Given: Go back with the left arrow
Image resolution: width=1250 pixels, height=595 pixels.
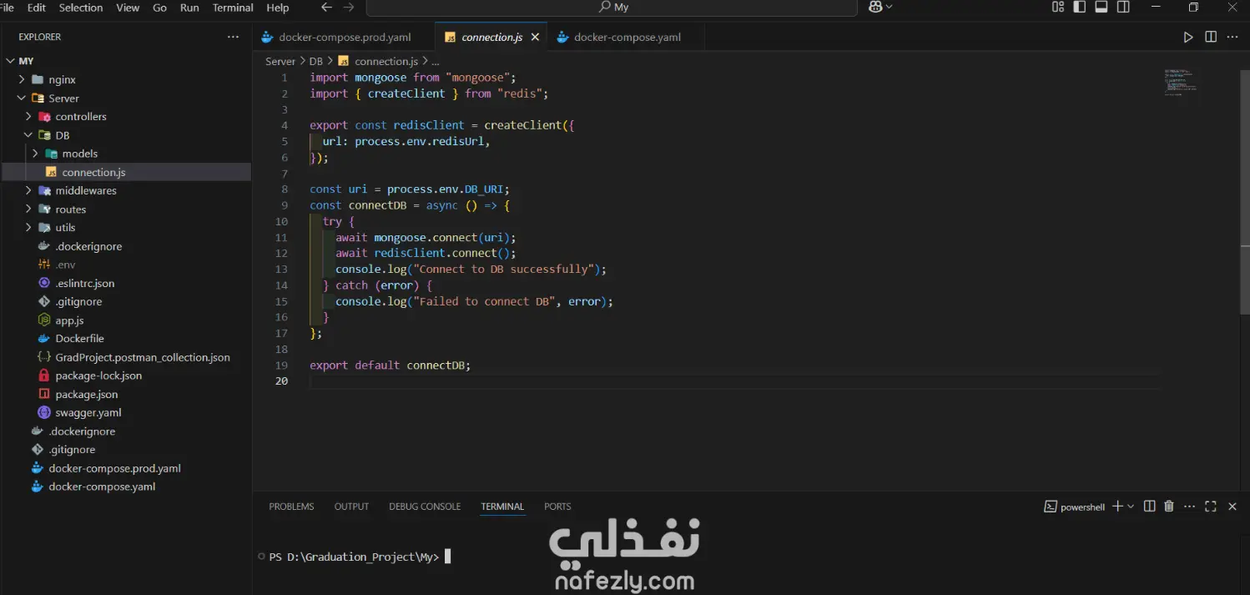Looking at the screenshot, I should [x=326, y=7].
